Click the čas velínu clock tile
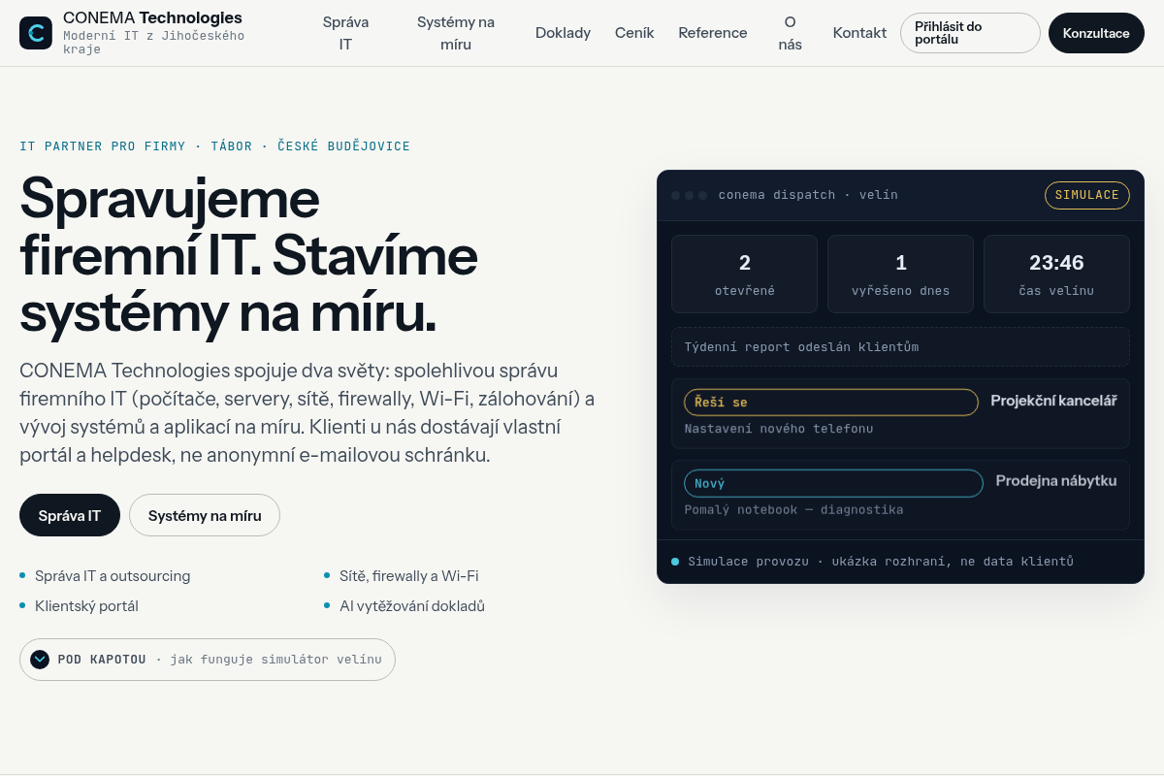The width and height of the screenshot is (1164, 776). click(1057, 274)
